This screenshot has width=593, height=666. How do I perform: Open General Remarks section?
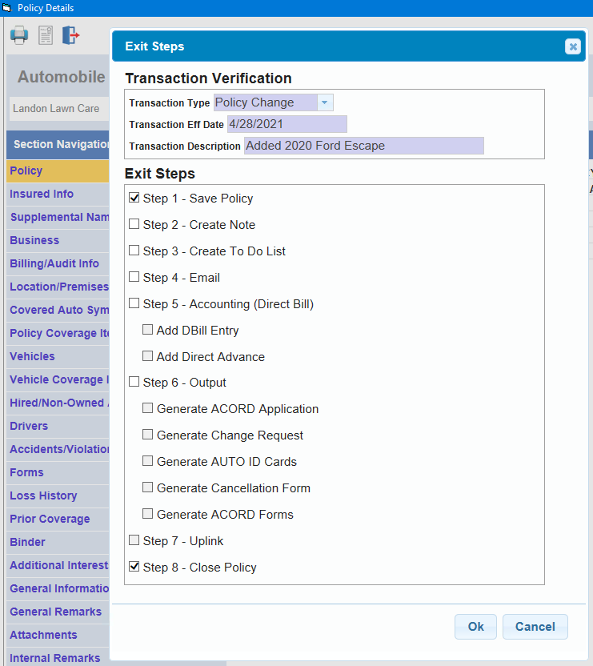[58, 612]
